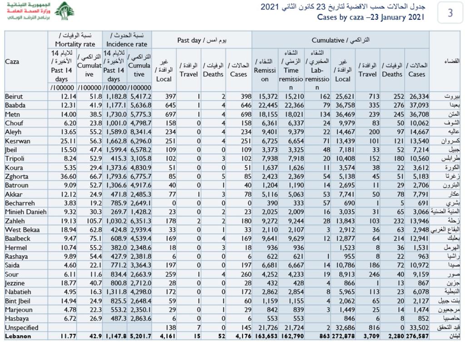Click Unspecified cumulative cases value 33,502
Image resolution: width=465 pixels, height=349 pixels.
(x=419, y=328)
